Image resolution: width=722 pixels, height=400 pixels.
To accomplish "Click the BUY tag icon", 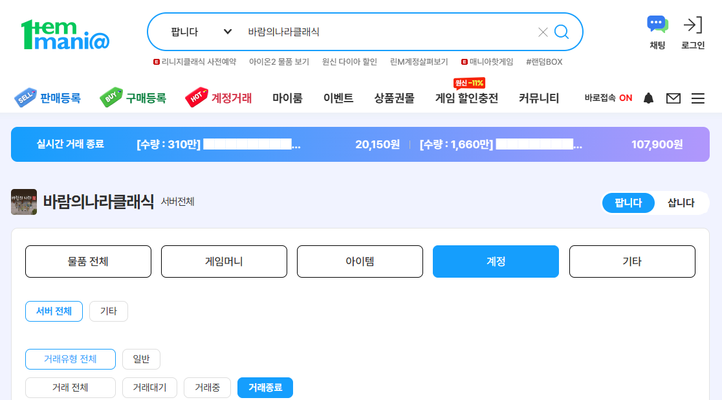I will pyautogui.click(x=111, y=97).
